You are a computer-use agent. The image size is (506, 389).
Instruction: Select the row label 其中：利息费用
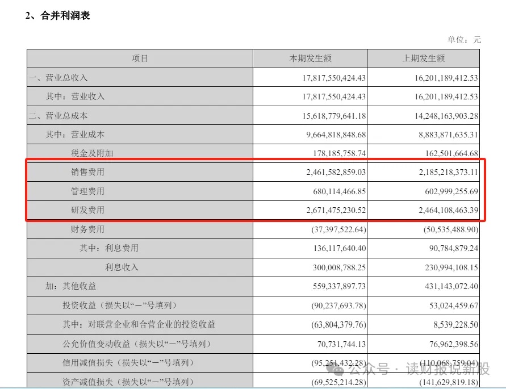point(109,248)
